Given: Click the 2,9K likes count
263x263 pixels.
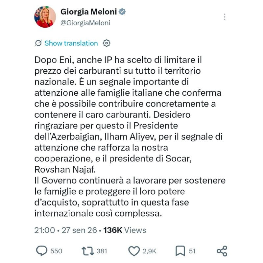Looking at the screenshot, I should [x=150, y=251].
